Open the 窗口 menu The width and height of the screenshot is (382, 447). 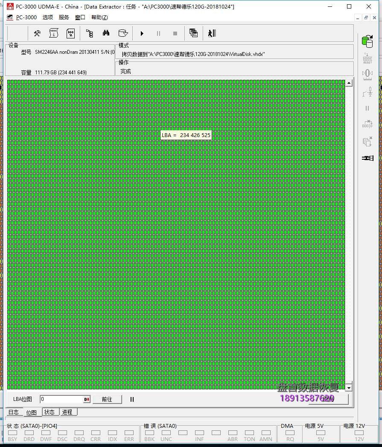click(x=80, y=18)
